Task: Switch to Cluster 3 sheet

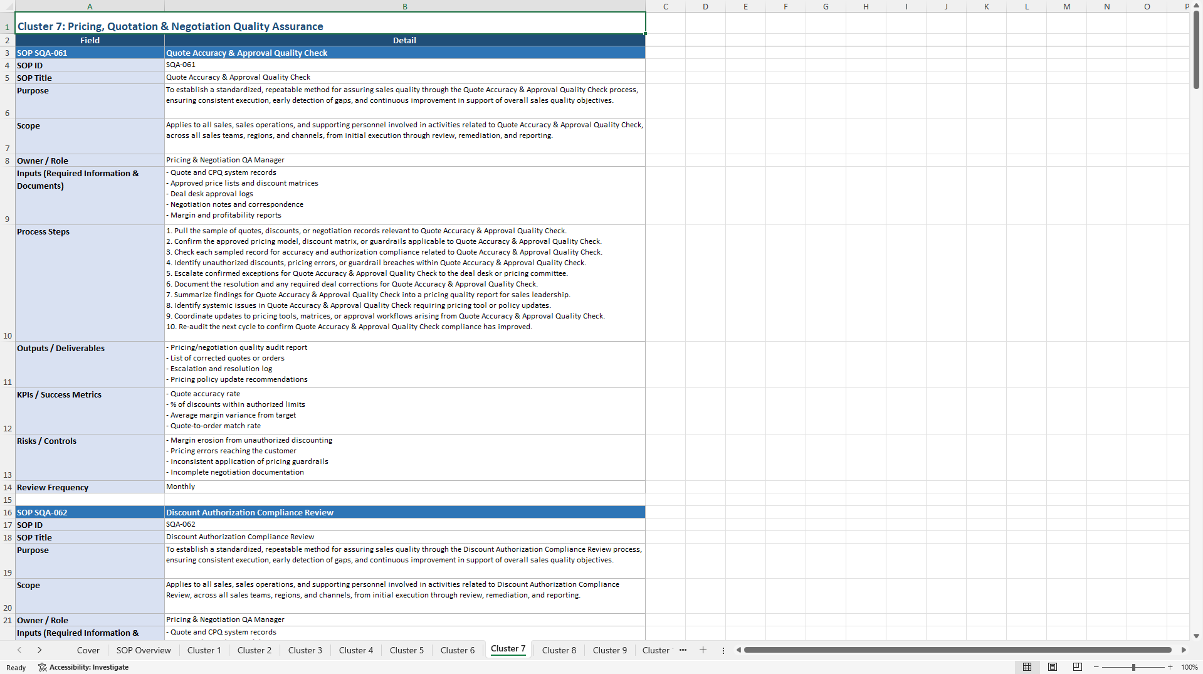Action: (305, 650)
